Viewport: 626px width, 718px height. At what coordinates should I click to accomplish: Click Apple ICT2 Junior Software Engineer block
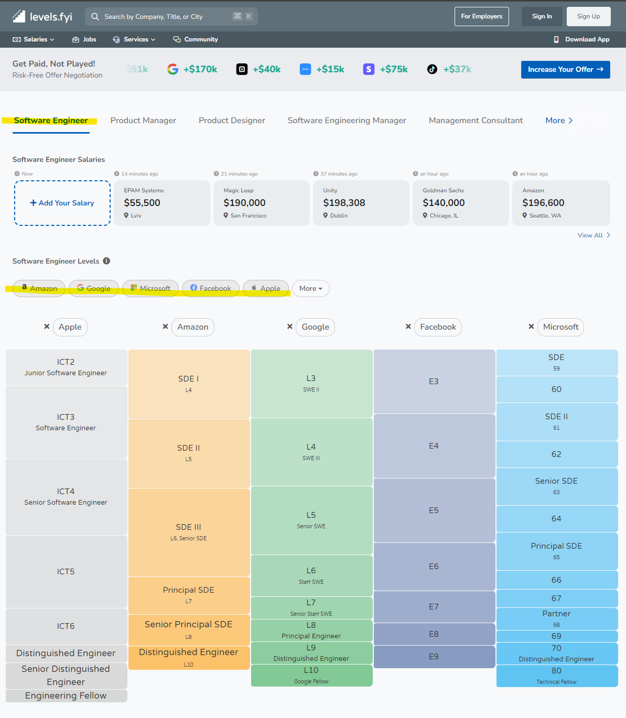point(67,367)
